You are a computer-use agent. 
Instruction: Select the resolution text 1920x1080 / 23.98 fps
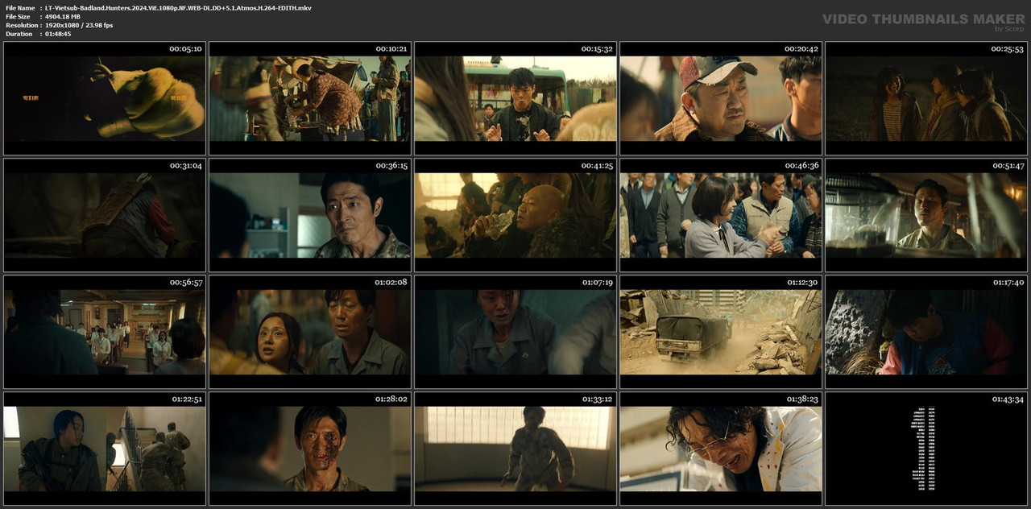coord(79,25)
